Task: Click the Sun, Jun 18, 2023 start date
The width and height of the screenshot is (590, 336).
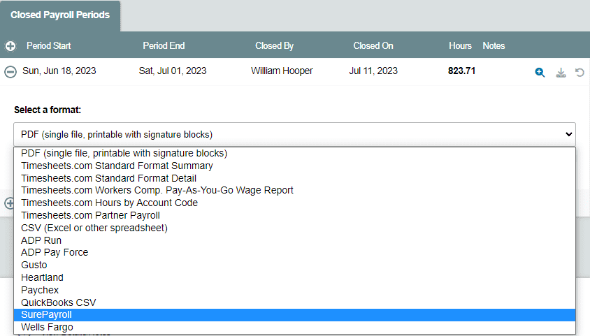Action: click(x=59, y=71)
